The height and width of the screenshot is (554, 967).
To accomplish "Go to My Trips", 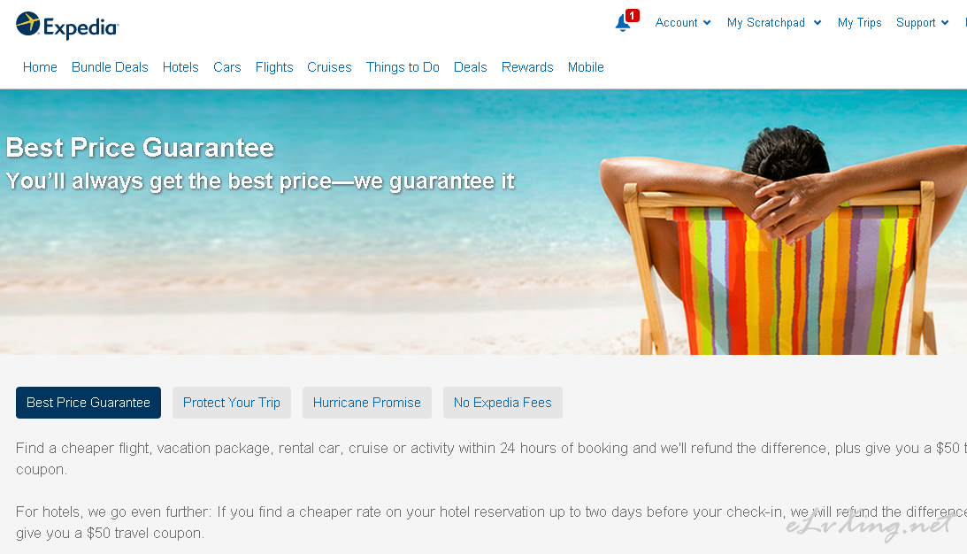I will (859, 23).
